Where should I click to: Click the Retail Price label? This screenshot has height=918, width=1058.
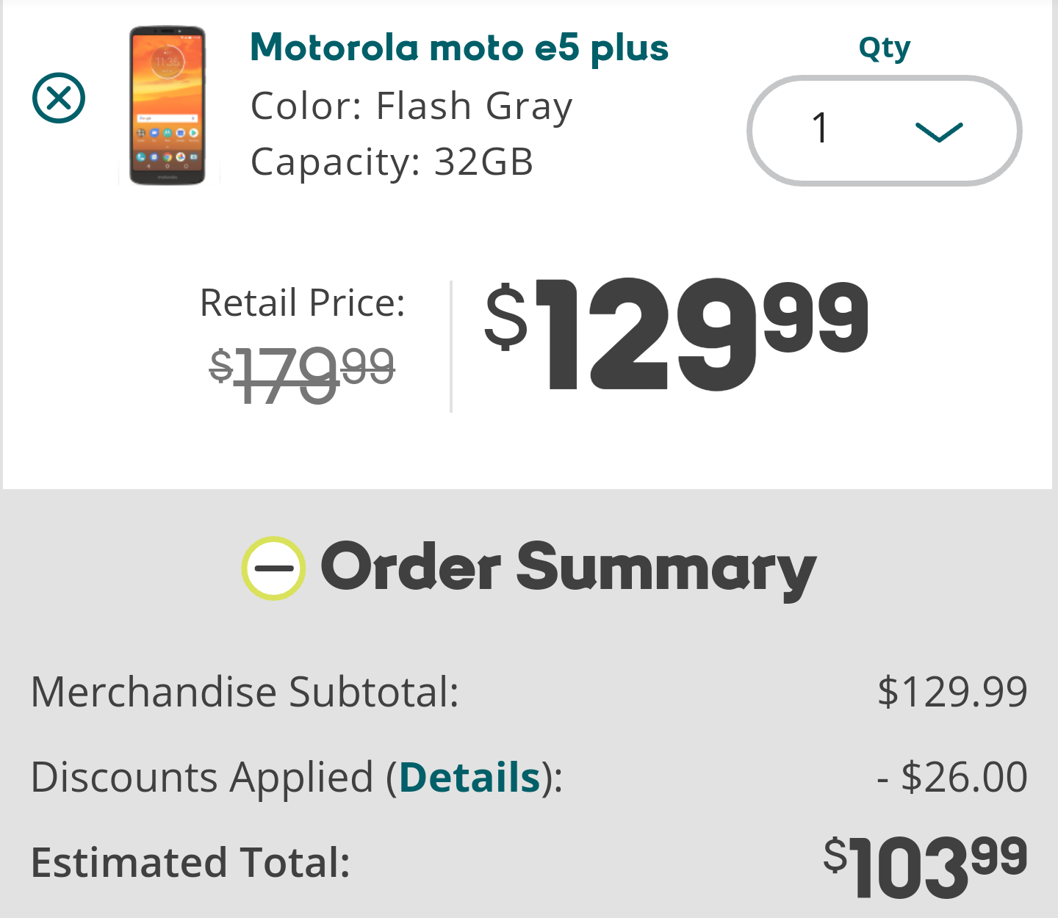click(302, 303)
